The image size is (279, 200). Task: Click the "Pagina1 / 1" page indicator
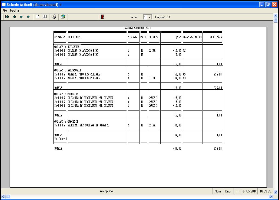point(163,17)
